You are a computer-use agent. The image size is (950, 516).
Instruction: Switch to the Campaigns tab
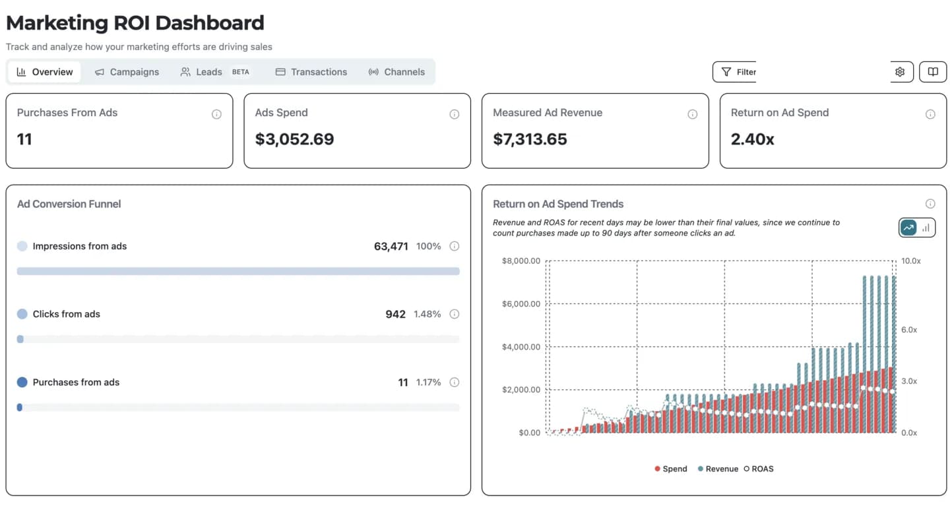tap(127, 72)
